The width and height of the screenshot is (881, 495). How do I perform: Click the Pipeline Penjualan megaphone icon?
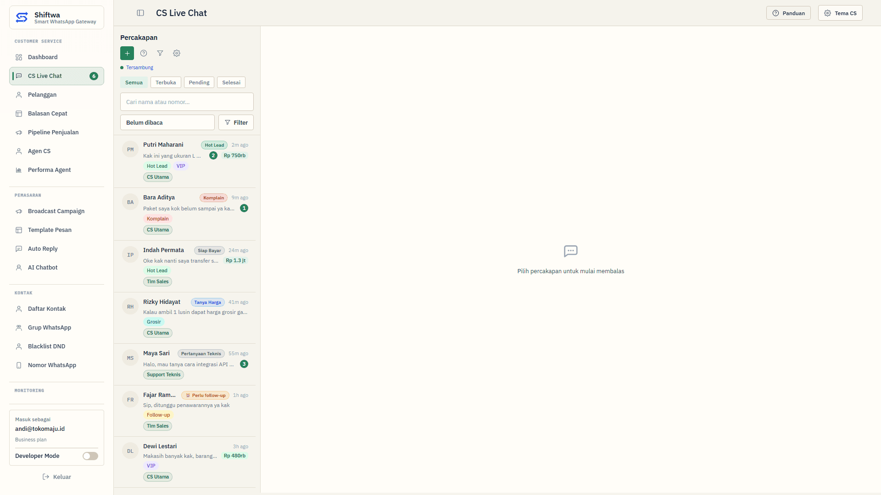point(19,132)
